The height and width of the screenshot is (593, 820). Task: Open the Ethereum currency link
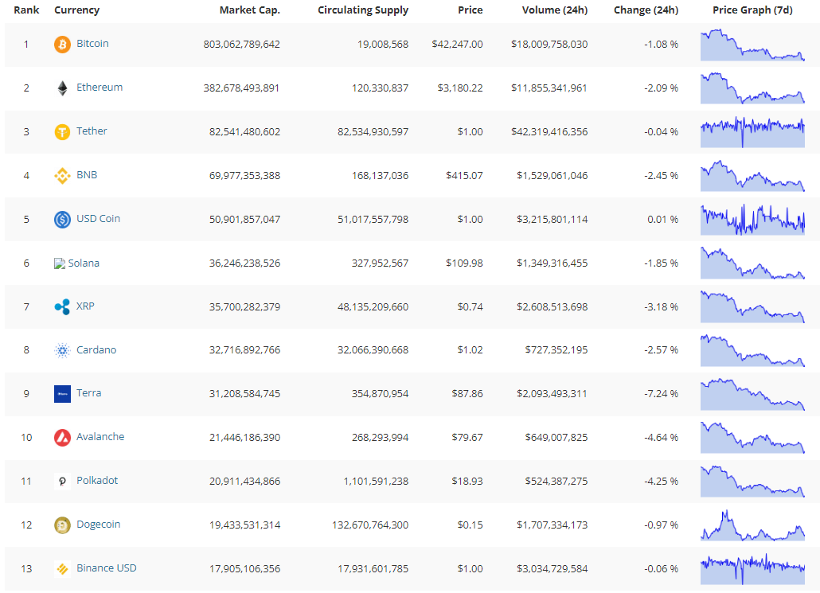point(100,88)
